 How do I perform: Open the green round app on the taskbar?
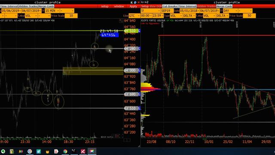(x=3, y=151)
